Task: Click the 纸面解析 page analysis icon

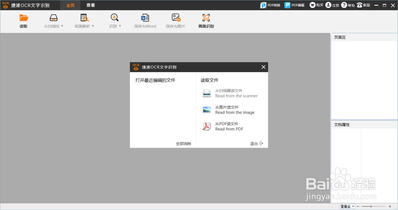Action: coord(84,17)
